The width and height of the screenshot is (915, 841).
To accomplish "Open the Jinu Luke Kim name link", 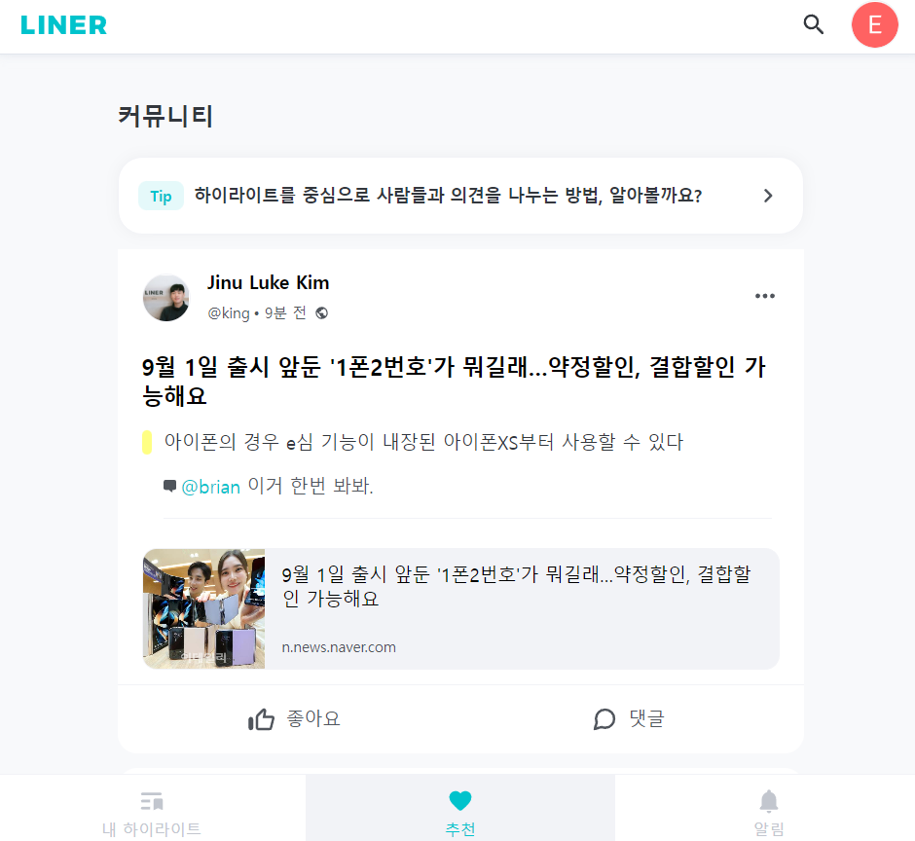I will pos(269,282).
